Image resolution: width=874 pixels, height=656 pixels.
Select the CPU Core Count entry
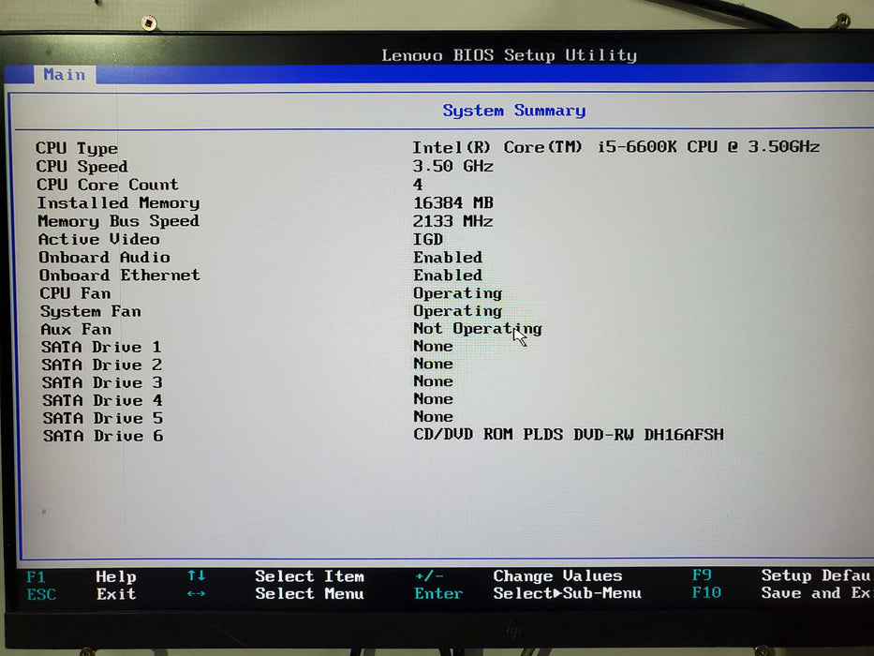tap(107, 185)
